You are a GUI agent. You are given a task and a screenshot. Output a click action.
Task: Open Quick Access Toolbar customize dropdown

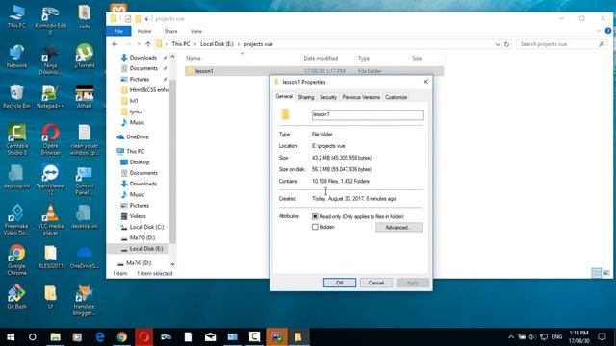point(146,19)
